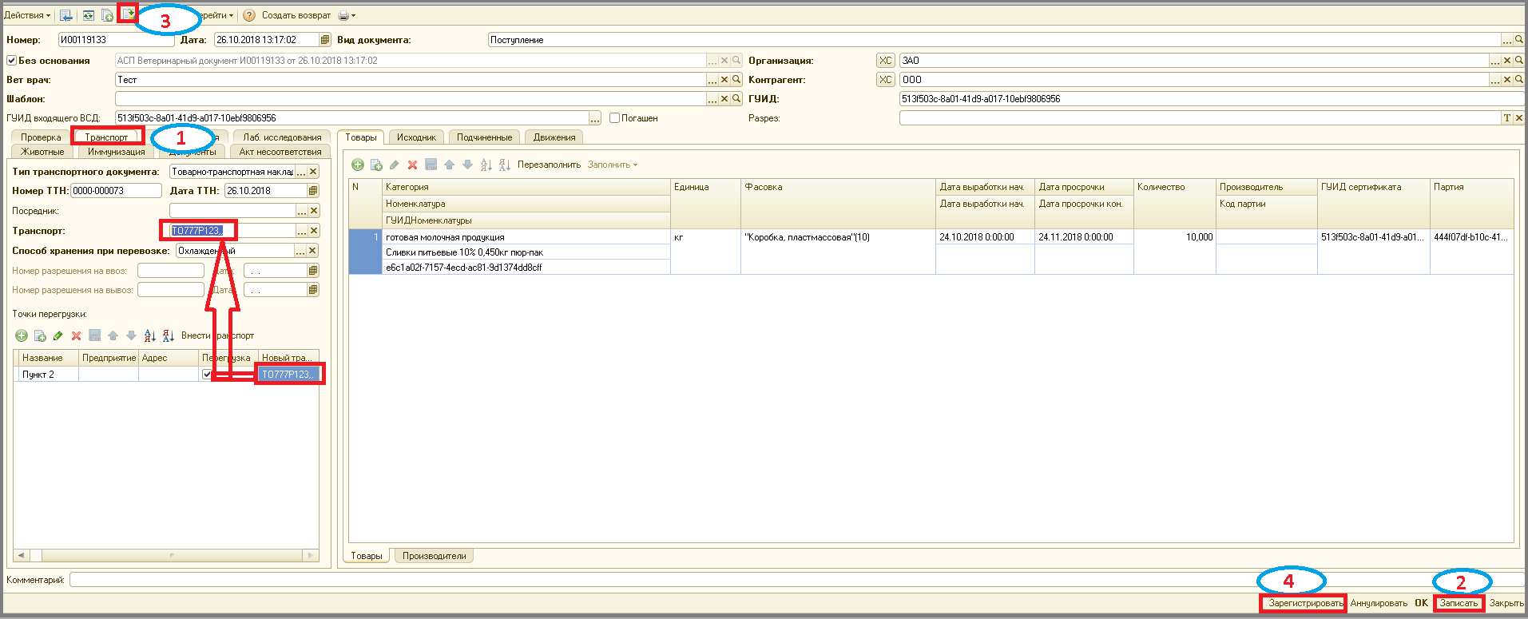Clear the Тип транспортного документа field
Viewport: 1528px width, 619px height.
click(x=314, y=172)
